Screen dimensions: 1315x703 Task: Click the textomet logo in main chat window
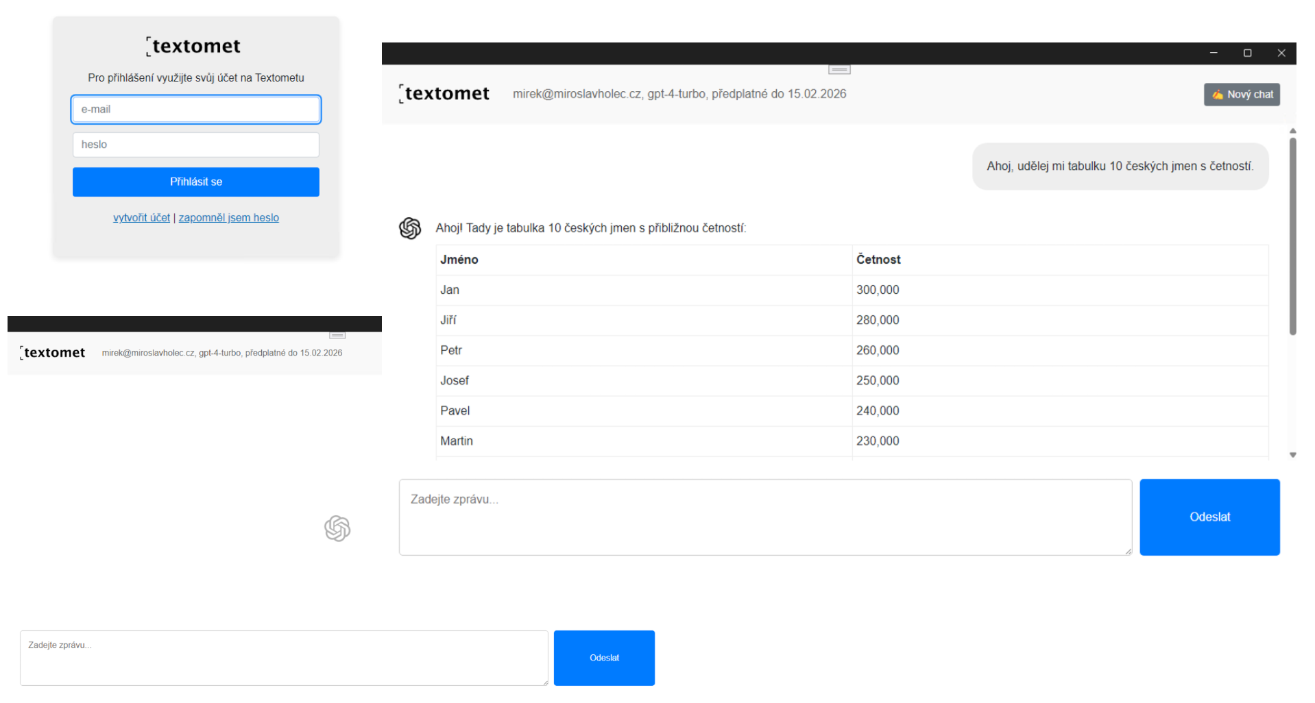pos(444,93)
